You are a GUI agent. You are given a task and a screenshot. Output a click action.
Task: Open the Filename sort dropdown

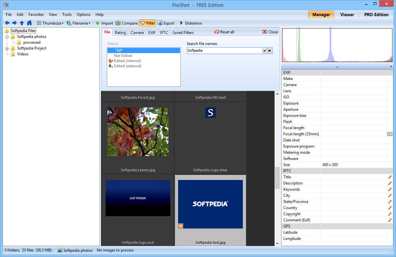point(78,23)
